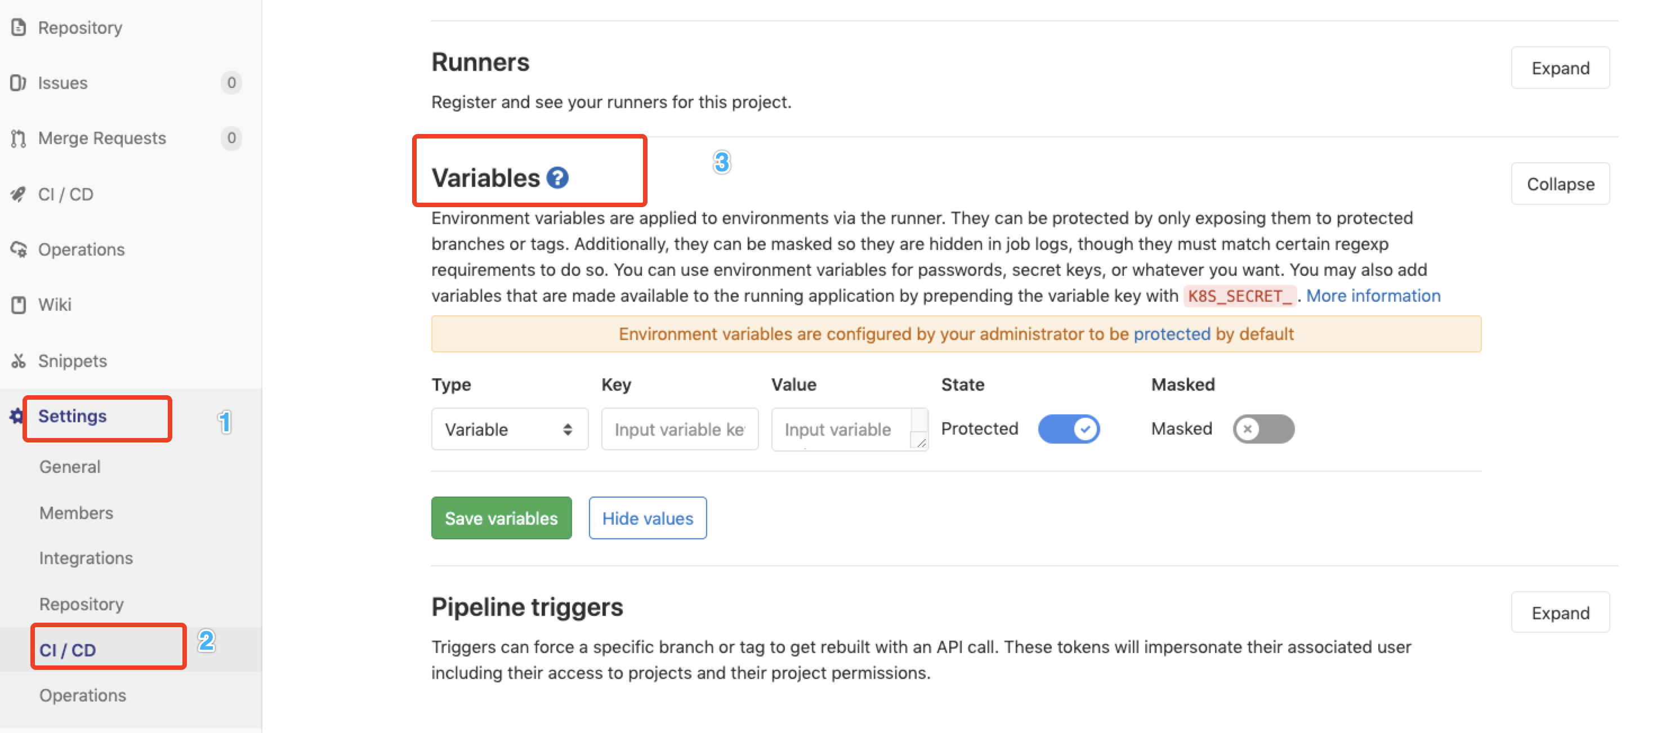The image size is (1679, 733).
Task: Click the Hide values button
Action: (648, 518)
